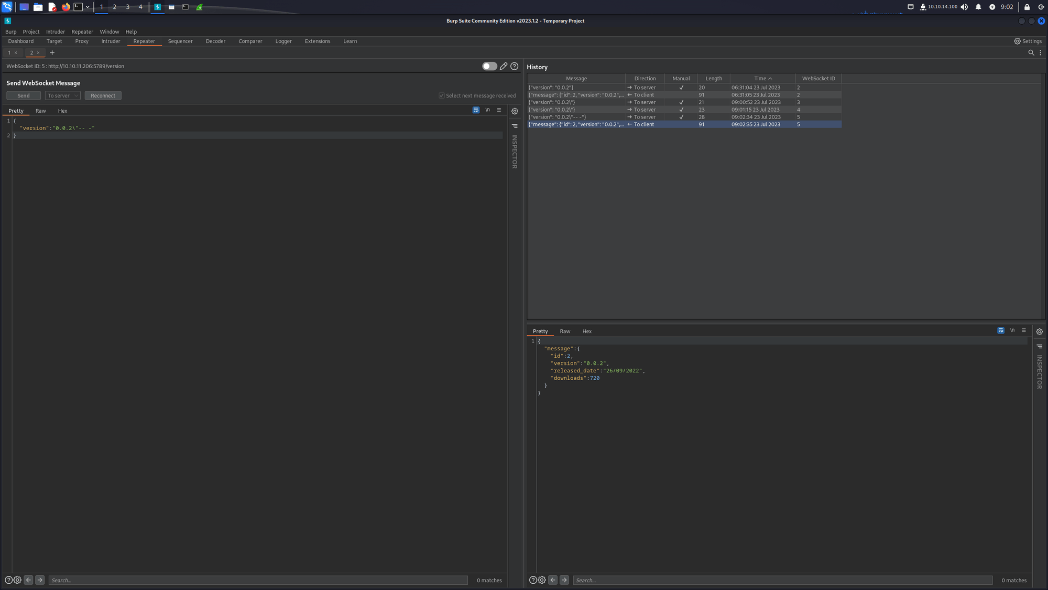Click the request editor search field
The width and height of the screenshot is (1048, 590).
click(x=258, y=580)
